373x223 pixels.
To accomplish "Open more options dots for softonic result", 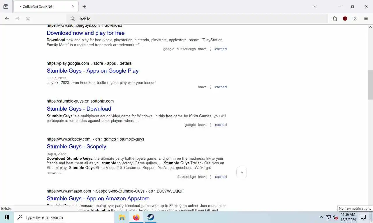I will (x=211, y=125).
